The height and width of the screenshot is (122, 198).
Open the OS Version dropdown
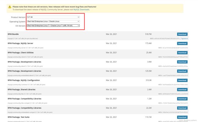53,26
